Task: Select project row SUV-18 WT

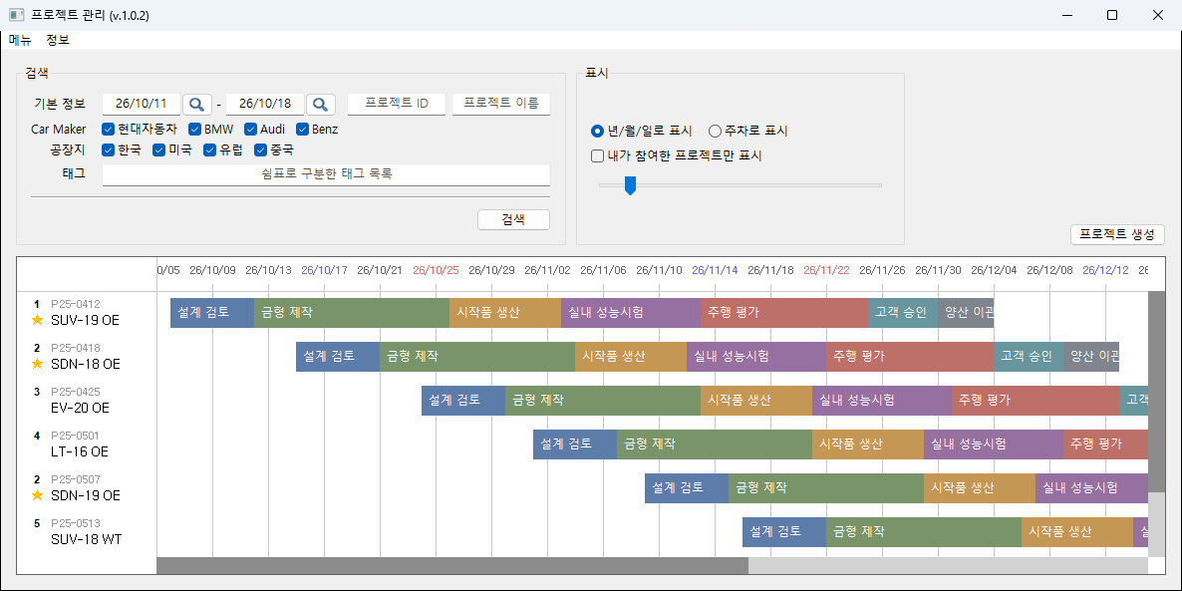Action: [87, 531]
